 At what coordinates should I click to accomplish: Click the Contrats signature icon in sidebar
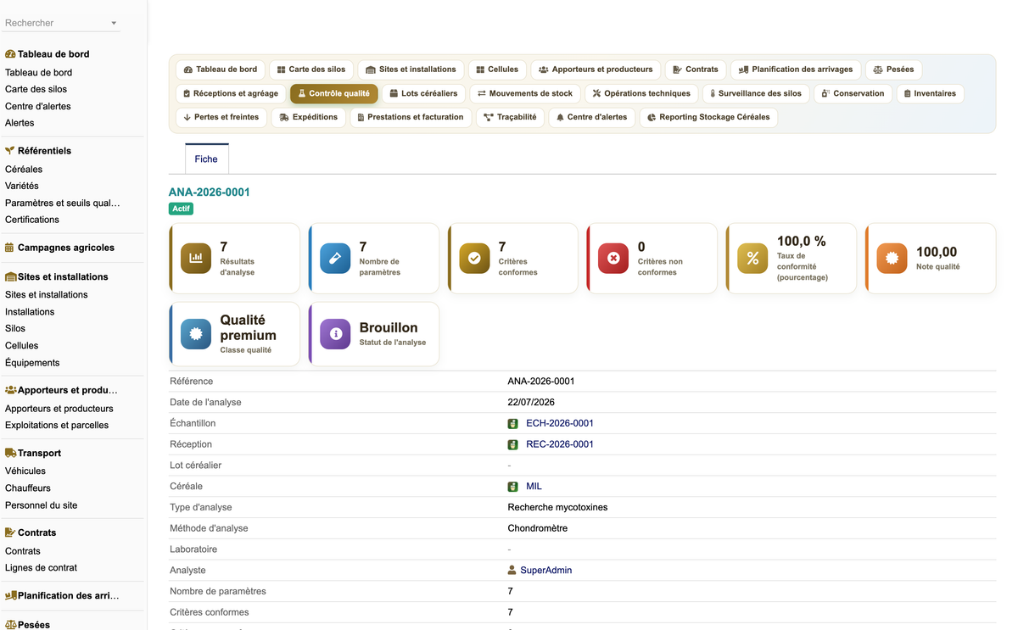(11, 532)
